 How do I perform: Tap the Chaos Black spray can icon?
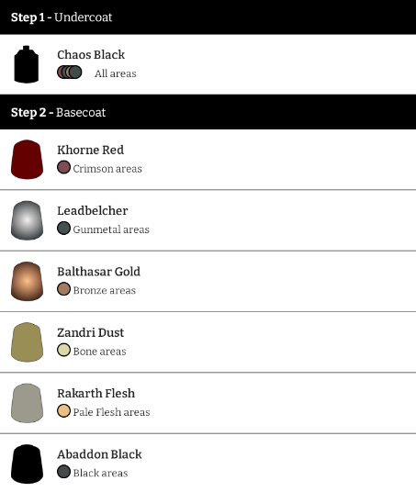coord(27,64)
